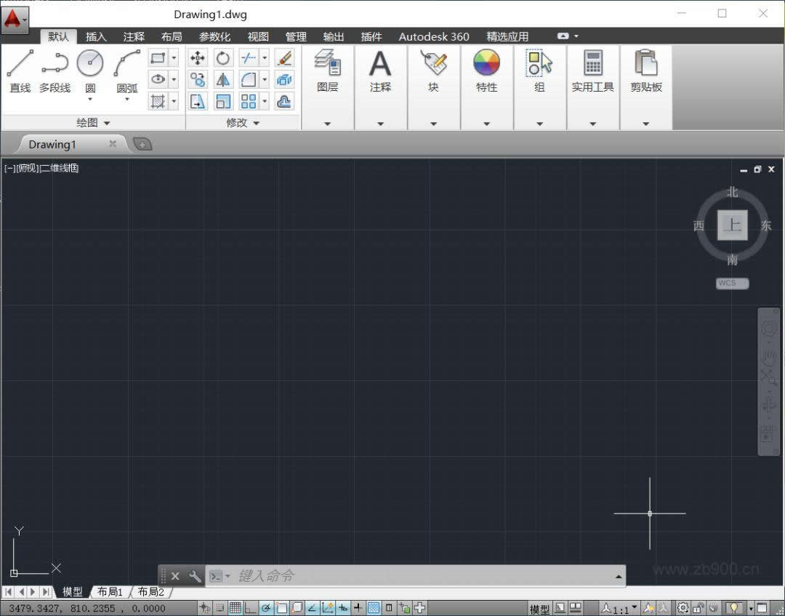
Task: Click the Rotate tool in the 修改 panel
Action: [222, 58]
